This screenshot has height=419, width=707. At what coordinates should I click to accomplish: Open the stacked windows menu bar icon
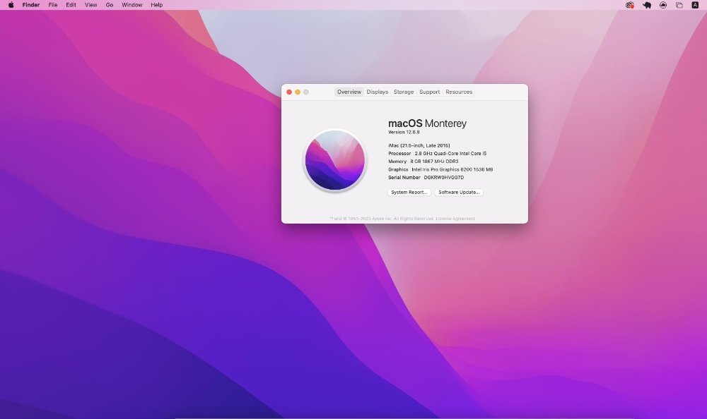coord(679,5)
